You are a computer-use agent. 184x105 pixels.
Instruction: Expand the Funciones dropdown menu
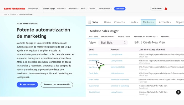pyautogui.click(x=62, y=9)
